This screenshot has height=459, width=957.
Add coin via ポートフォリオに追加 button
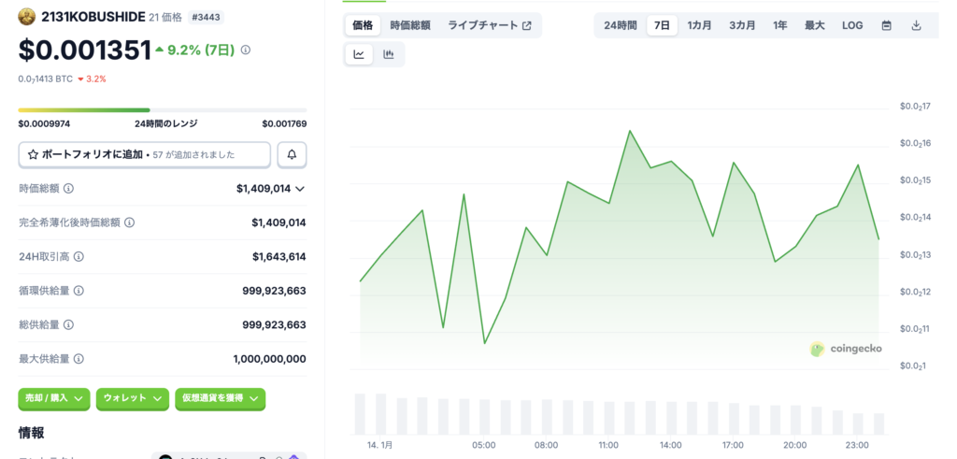click(x=145, y=154)
